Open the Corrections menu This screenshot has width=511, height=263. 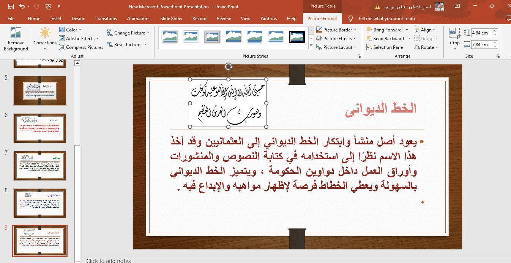[x=45, y=39]
